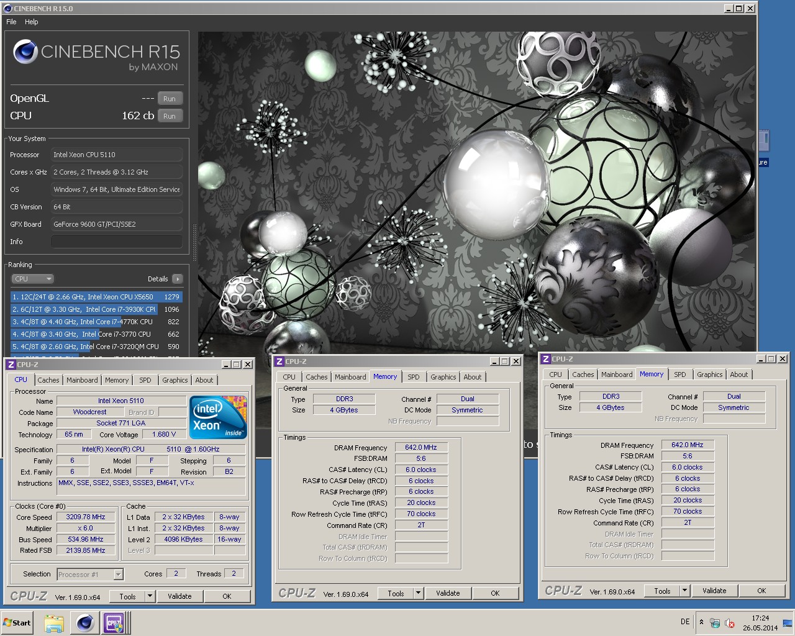The image size is (795, 636).
Task: Click the middle CPU-Z title bar icon
Action: [279, 361]
